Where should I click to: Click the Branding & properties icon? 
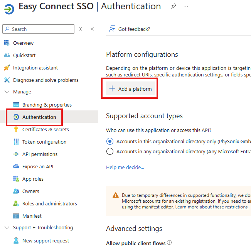point(16,105)
